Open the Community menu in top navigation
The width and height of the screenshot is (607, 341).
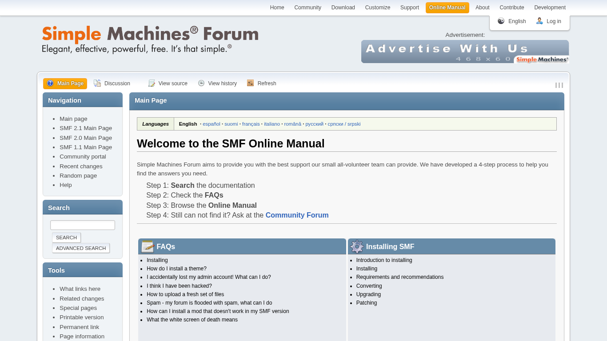[307, 8]
